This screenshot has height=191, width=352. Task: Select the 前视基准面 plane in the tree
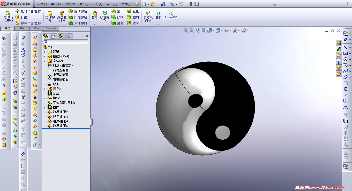(x=58, y=70)
